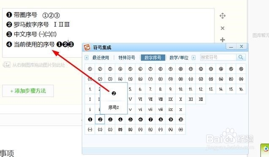Image resolution: width=269 pixels, height=157 pixels.
Task: Insert dotted number 16. symbol
Action: tap(241, 89)
